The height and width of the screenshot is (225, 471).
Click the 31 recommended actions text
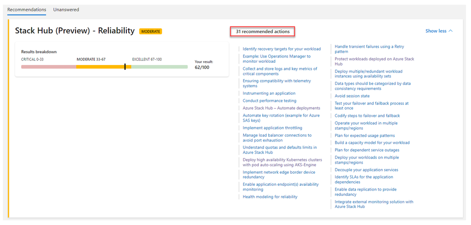click(x=263, y=31)
